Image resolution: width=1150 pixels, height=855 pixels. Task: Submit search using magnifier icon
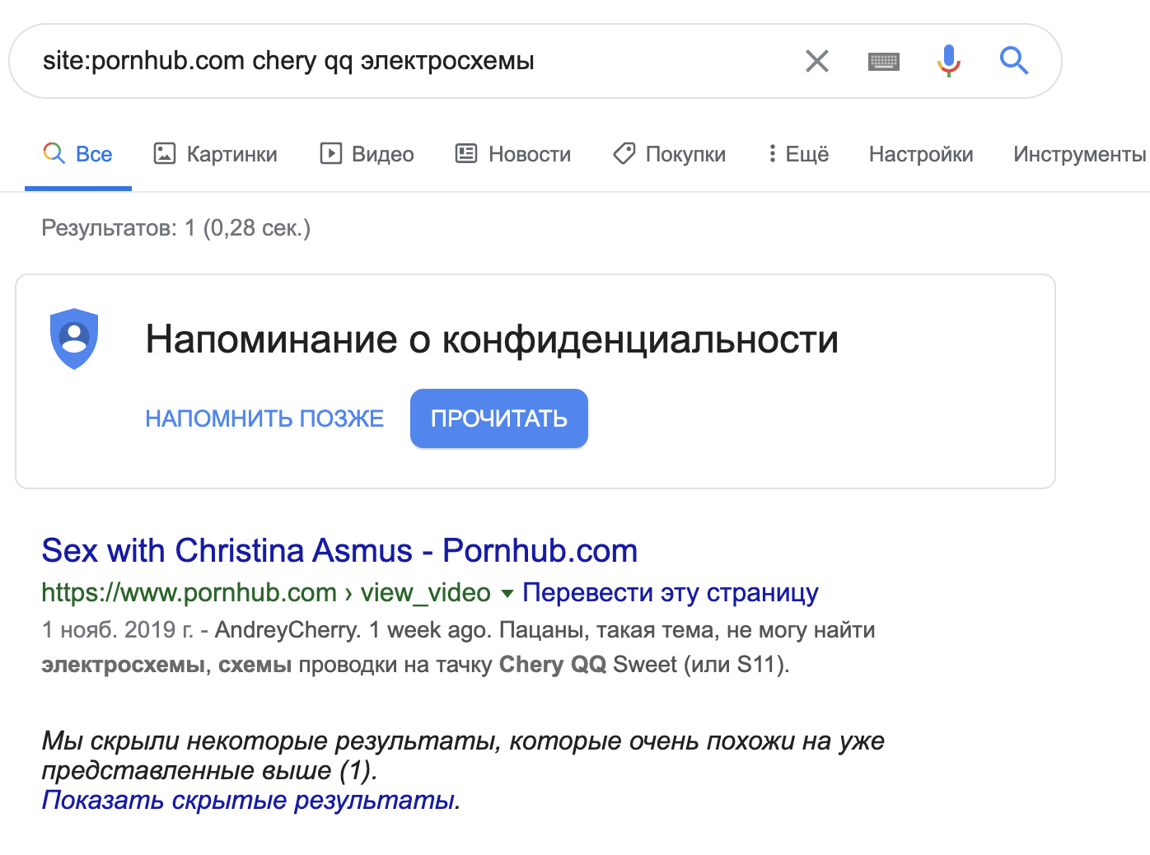point(1014,61)
